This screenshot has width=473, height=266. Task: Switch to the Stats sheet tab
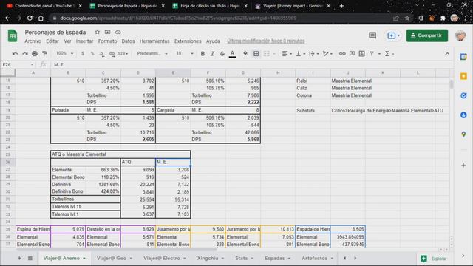click(245, 259)
